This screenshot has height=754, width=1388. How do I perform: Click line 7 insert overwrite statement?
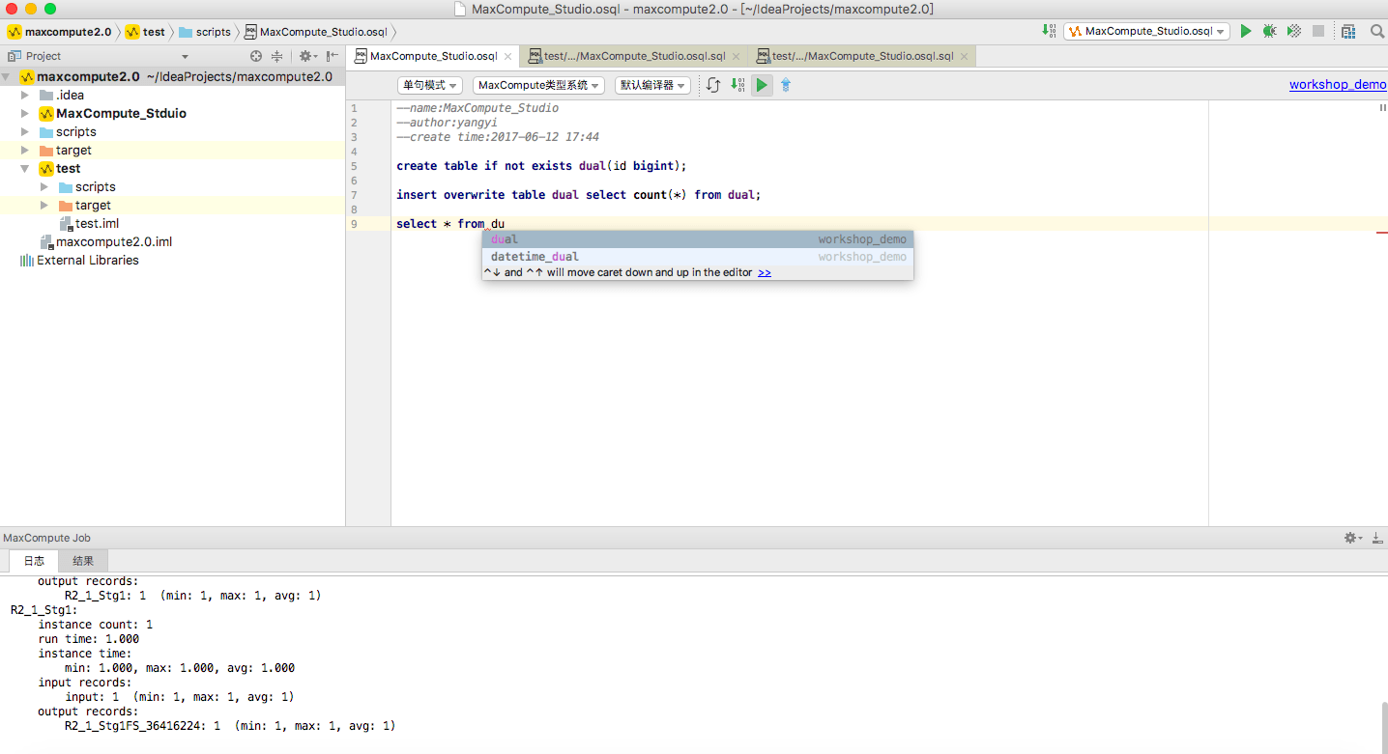click(579, 195)
